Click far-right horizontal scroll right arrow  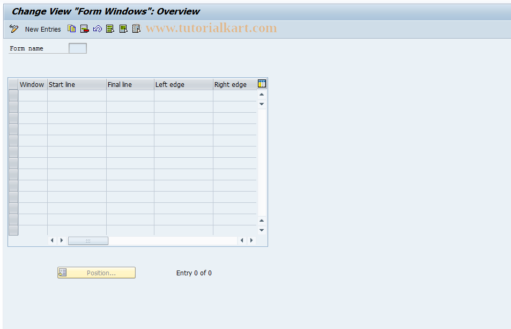pyautogui.click(x=251, y=240)
